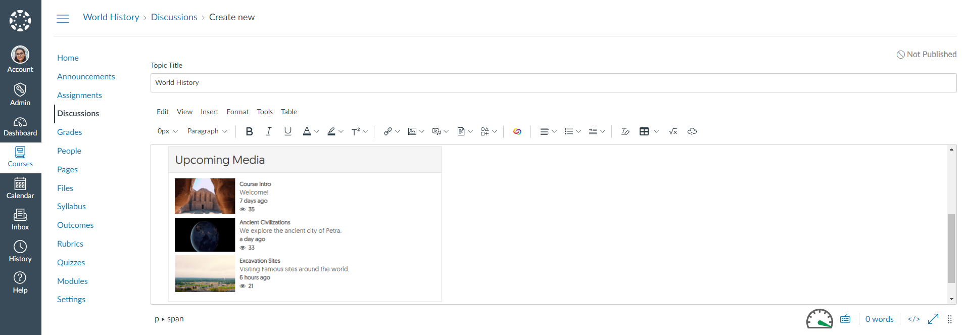Click the Topic Title input field

(553, 83)
